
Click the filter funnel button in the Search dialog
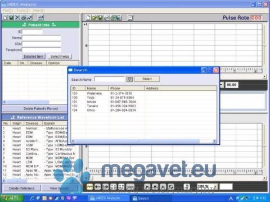(129, 79)
